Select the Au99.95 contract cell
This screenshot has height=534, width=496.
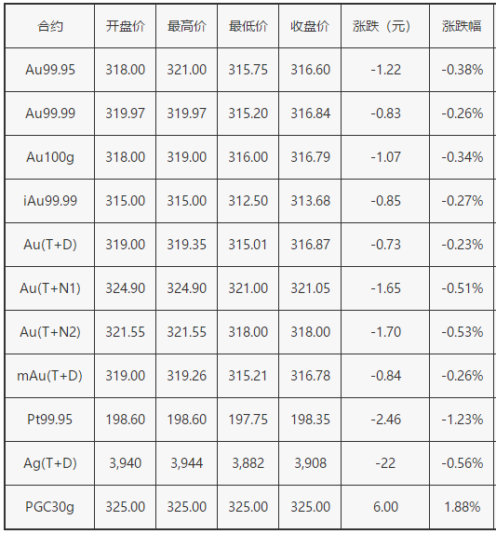point(50,70)
